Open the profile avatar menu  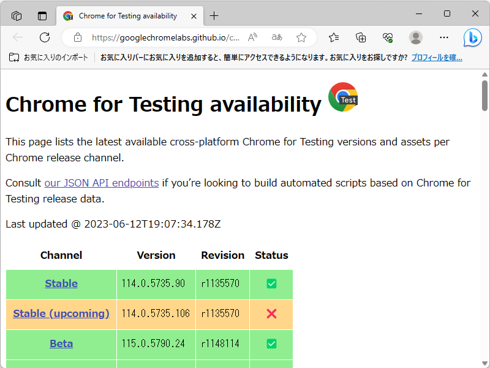[x=415, y=37]
